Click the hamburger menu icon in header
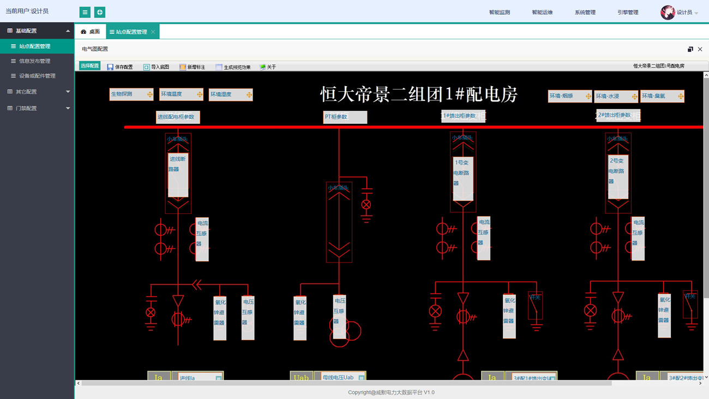709x399 pixels. click(x=85, y=12)
